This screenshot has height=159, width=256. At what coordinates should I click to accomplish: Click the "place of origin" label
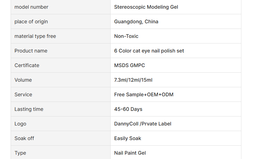coord(31,21)
